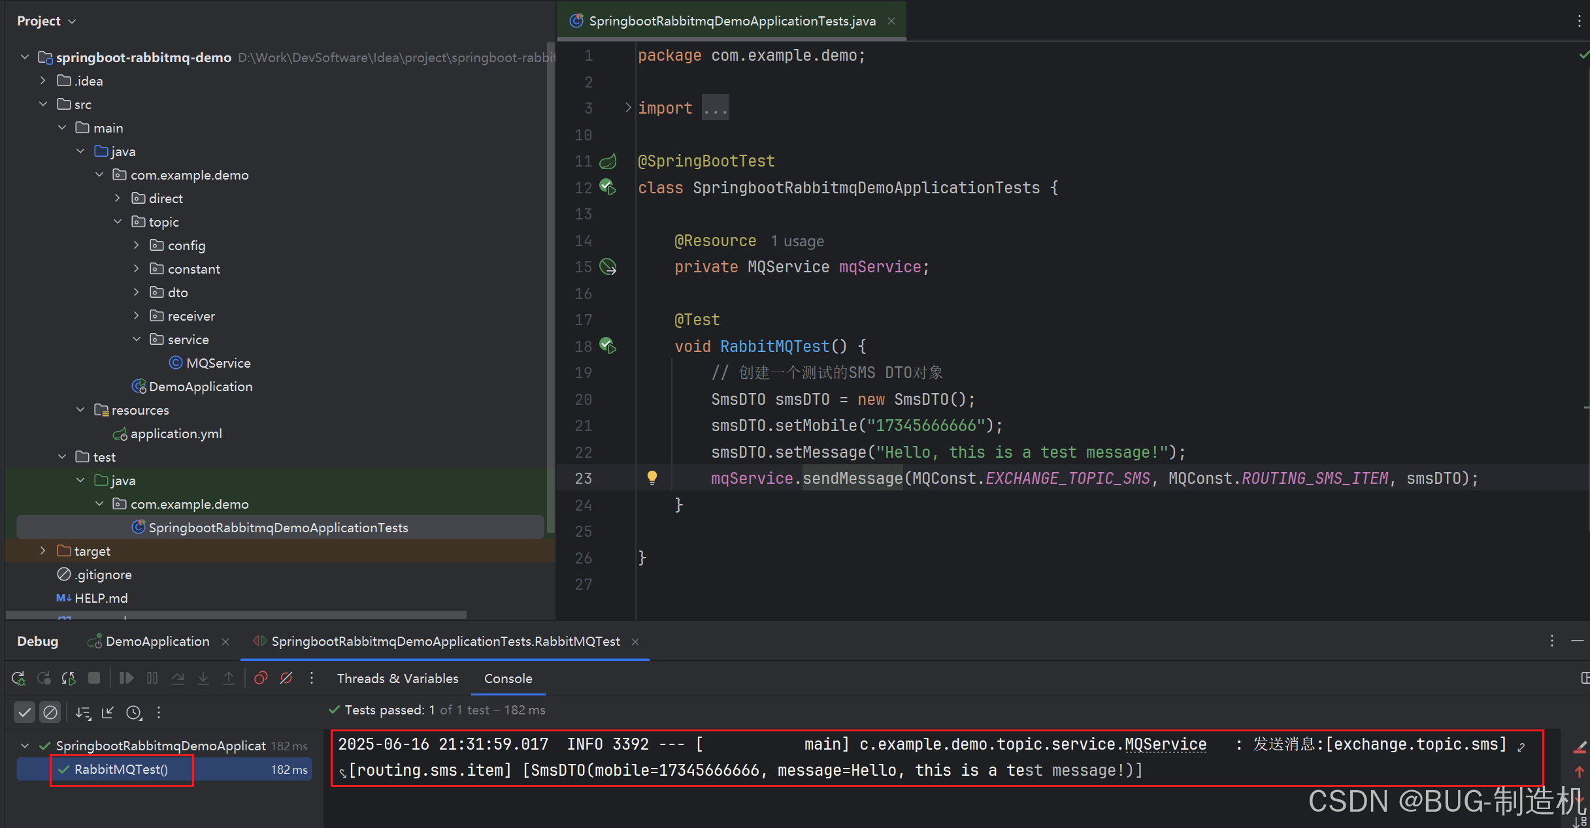Screen dimensions: 1590x828
Task: Click Spring bean gutter icon at @SpringBootTest
Action: pos(608,161)
